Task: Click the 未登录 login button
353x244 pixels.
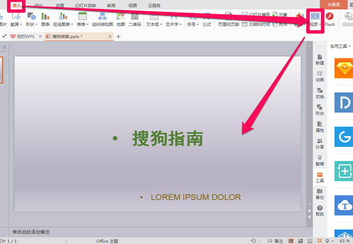Action: click(333, 4)
